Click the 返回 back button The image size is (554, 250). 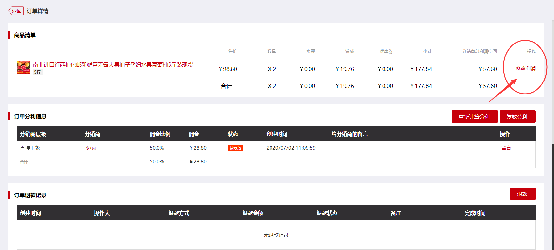[x=16, y=11]
